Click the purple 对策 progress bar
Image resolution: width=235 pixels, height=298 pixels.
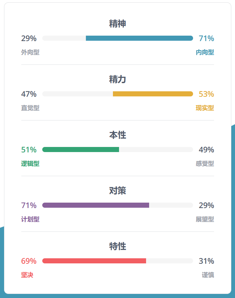point(96,205)
